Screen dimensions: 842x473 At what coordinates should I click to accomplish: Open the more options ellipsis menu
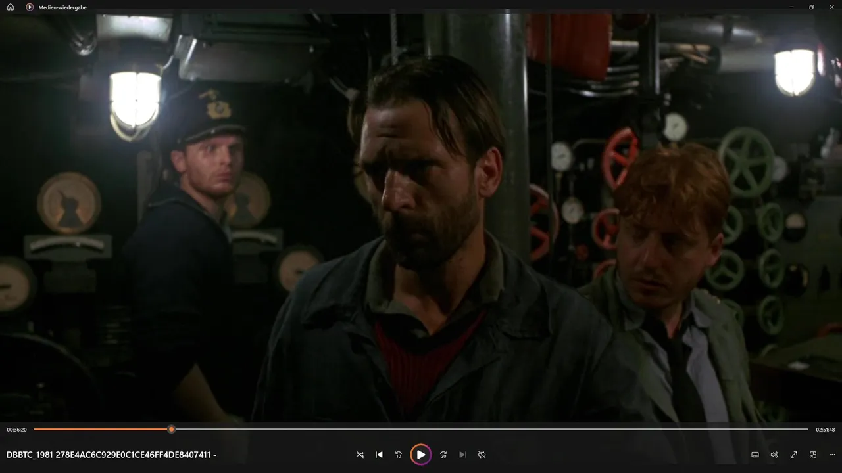coord(832,455)
